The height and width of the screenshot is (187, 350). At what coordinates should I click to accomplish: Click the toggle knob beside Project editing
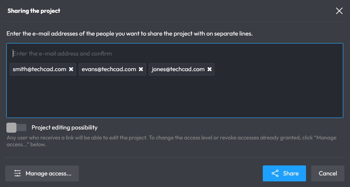(x=12, y=127)
